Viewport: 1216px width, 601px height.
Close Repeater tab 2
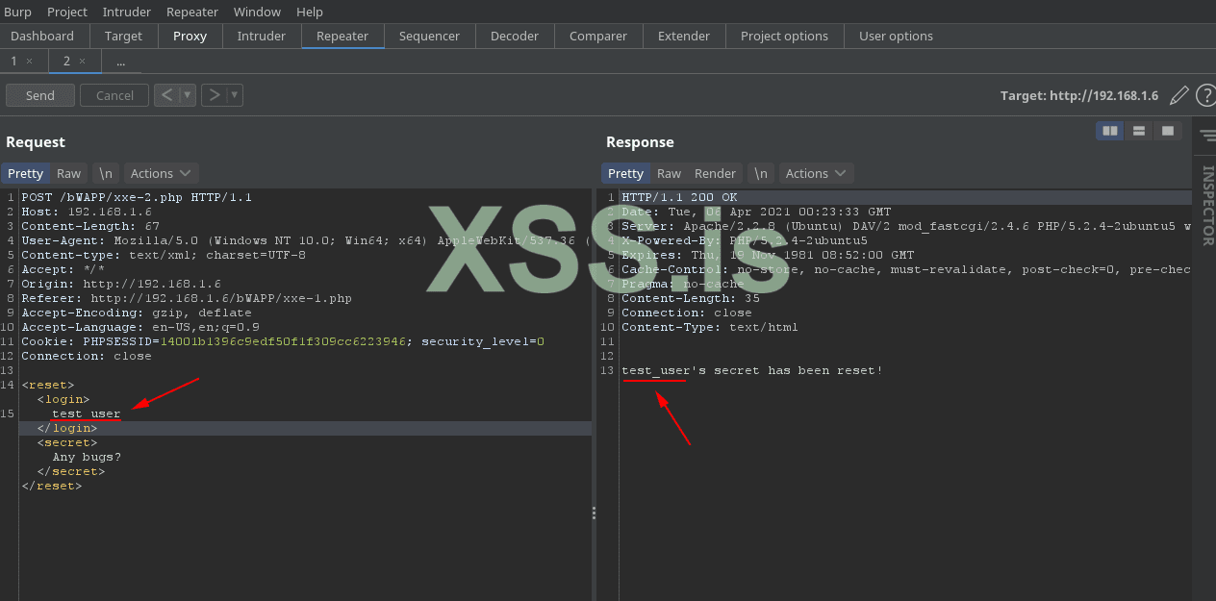tap(82, 61)
